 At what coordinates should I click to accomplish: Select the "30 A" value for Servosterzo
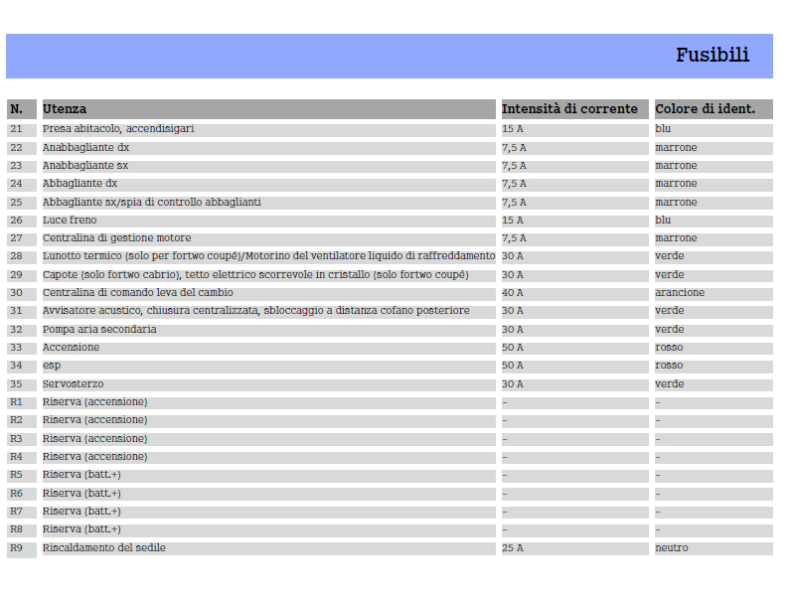(513, 384)
